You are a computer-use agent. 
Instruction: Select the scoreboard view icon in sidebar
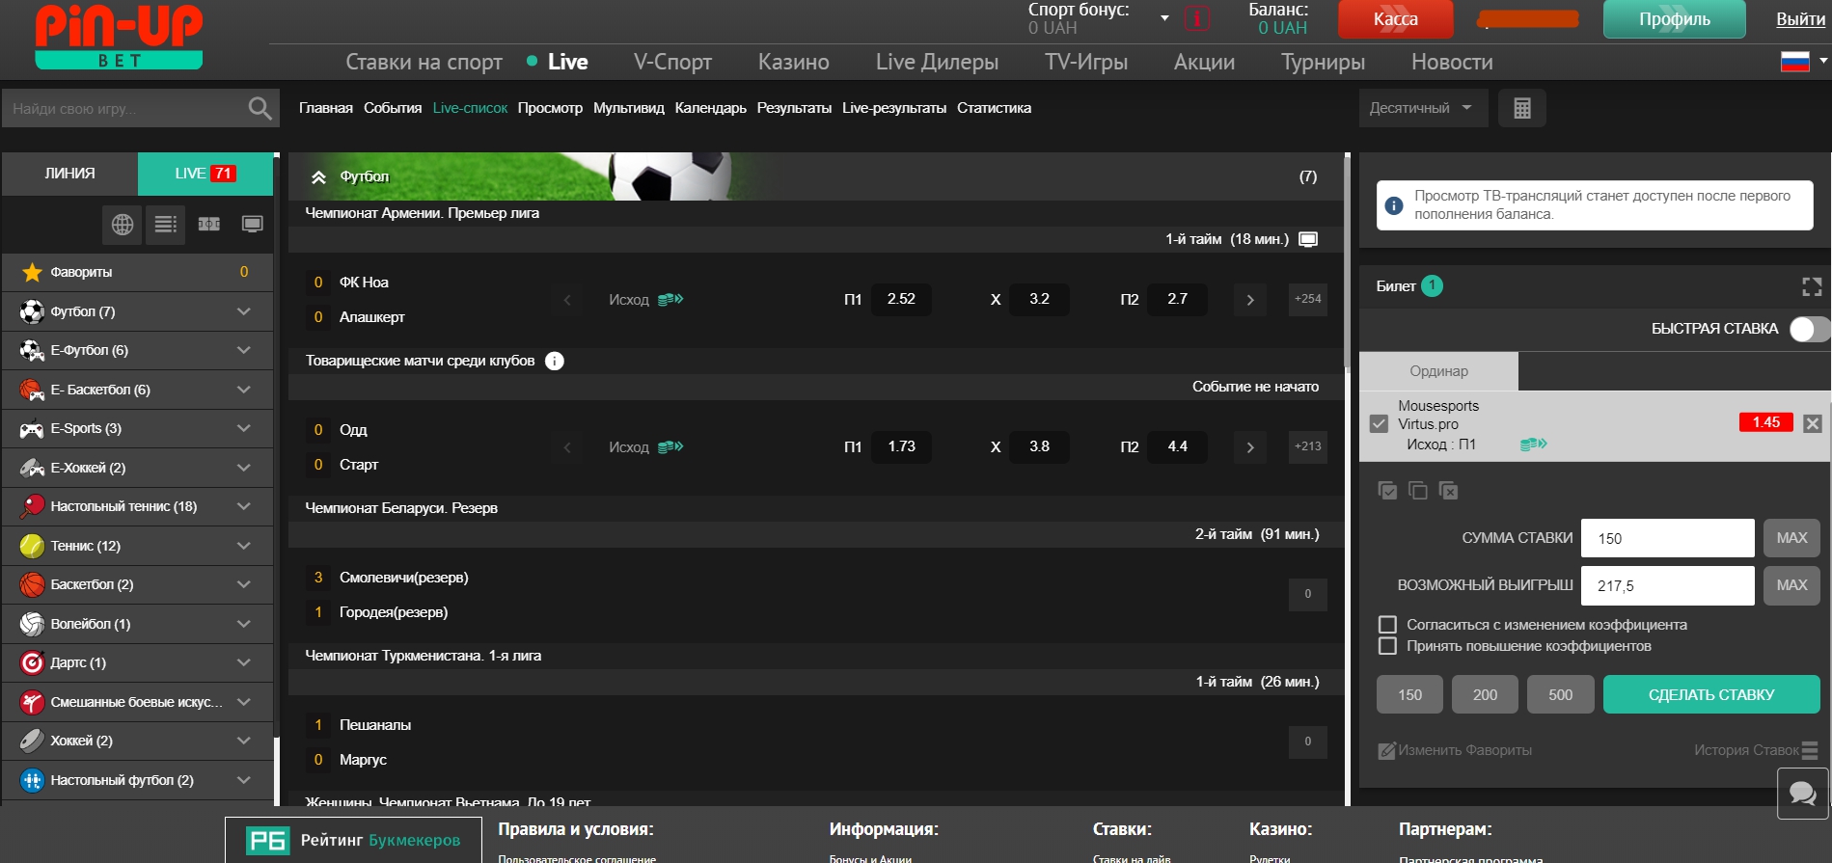click(x=209, y=225)
